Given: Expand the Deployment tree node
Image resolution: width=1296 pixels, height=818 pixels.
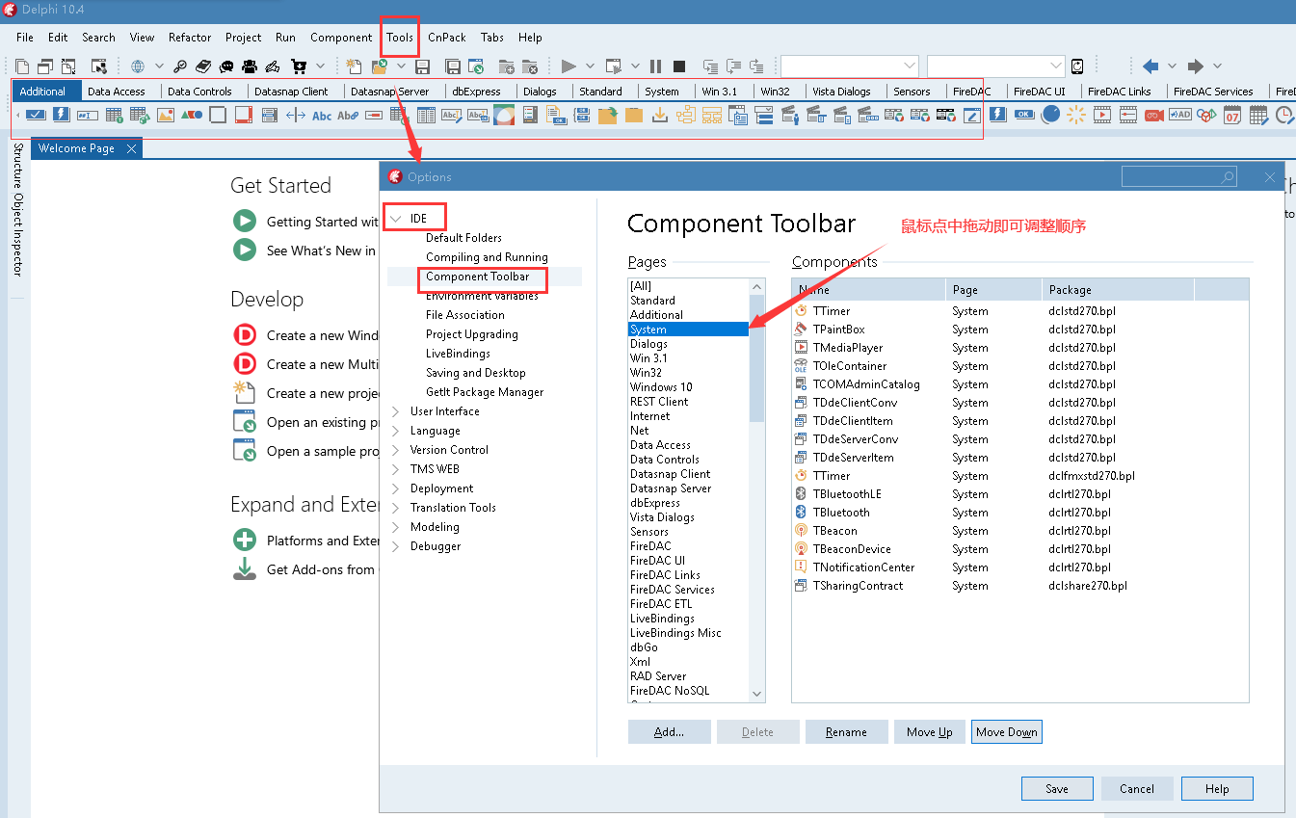Looking at the screenshot, I should click(396, 488).
